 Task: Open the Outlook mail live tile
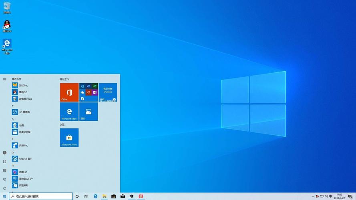(x=108, y=92)
